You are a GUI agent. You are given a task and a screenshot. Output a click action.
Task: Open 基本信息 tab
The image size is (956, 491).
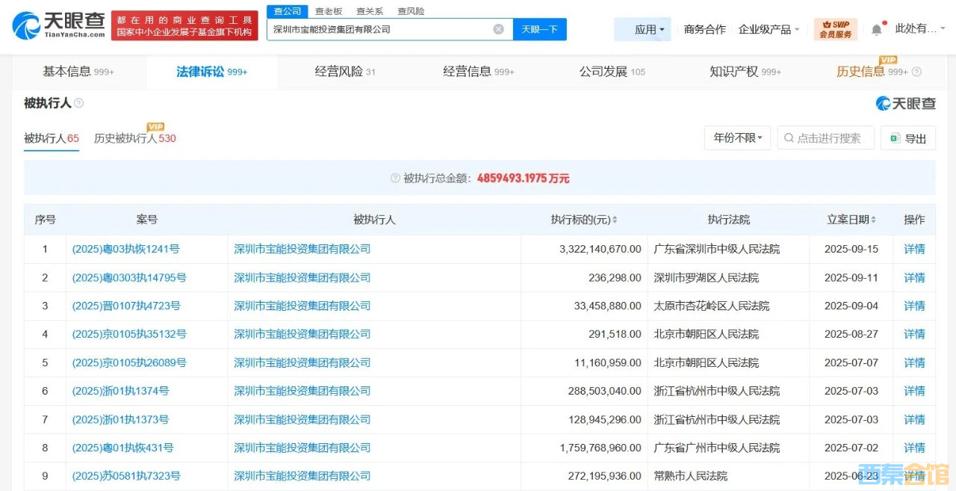pyautogui.click(x=78, y=72)
